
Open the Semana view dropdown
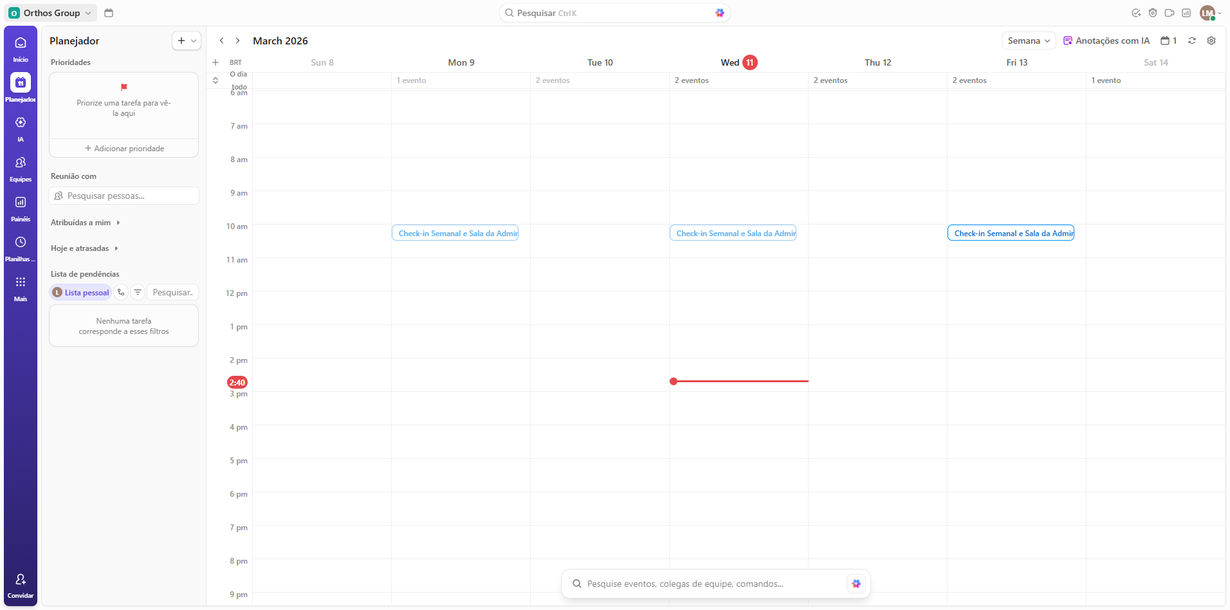1029,41
